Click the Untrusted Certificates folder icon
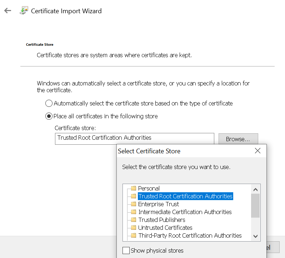Screen dimensions: 285x258 pyautogui.click(x=134, y=228)
